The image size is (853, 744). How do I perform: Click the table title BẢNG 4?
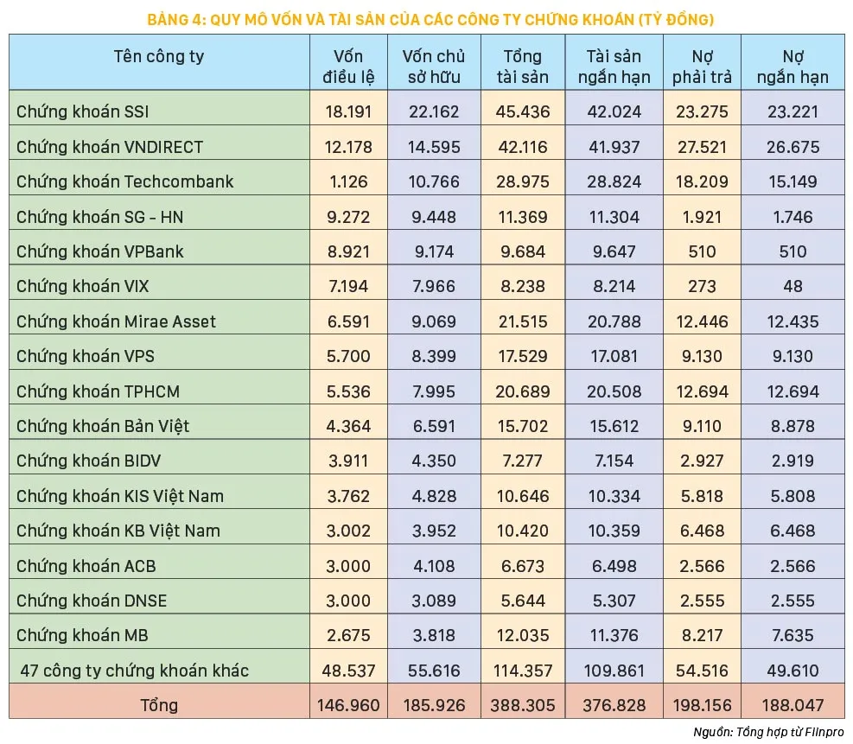[x=426, y=18]
